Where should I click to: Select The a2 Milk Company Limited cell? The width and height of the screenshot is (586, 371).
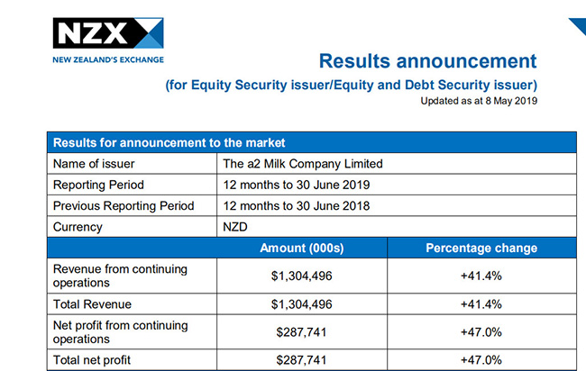pyautogui.click(x=397, y=164)
